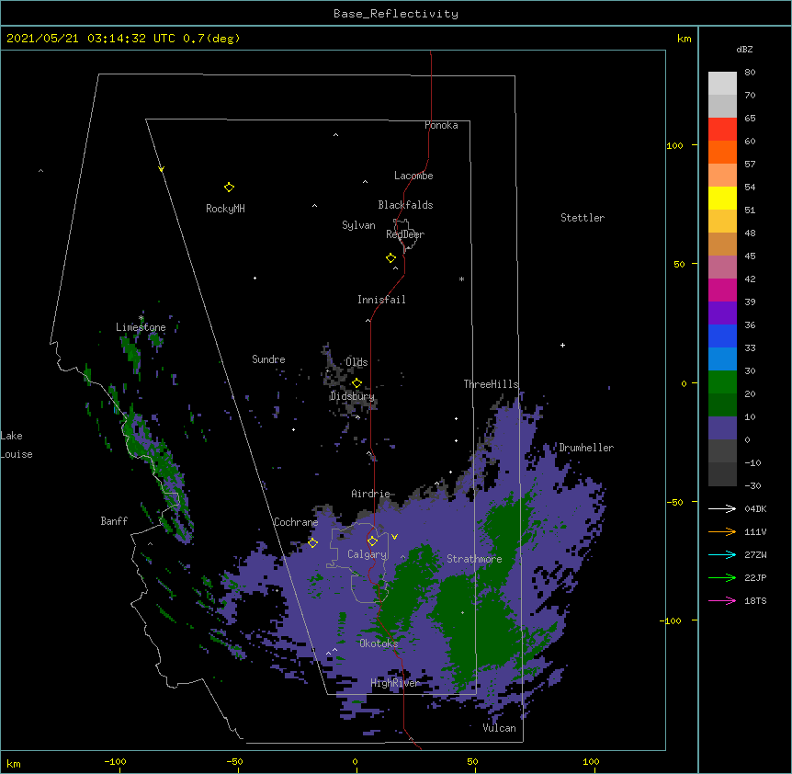Click the Ponoka label
The image size is (792, 774).
click(441, 125)
